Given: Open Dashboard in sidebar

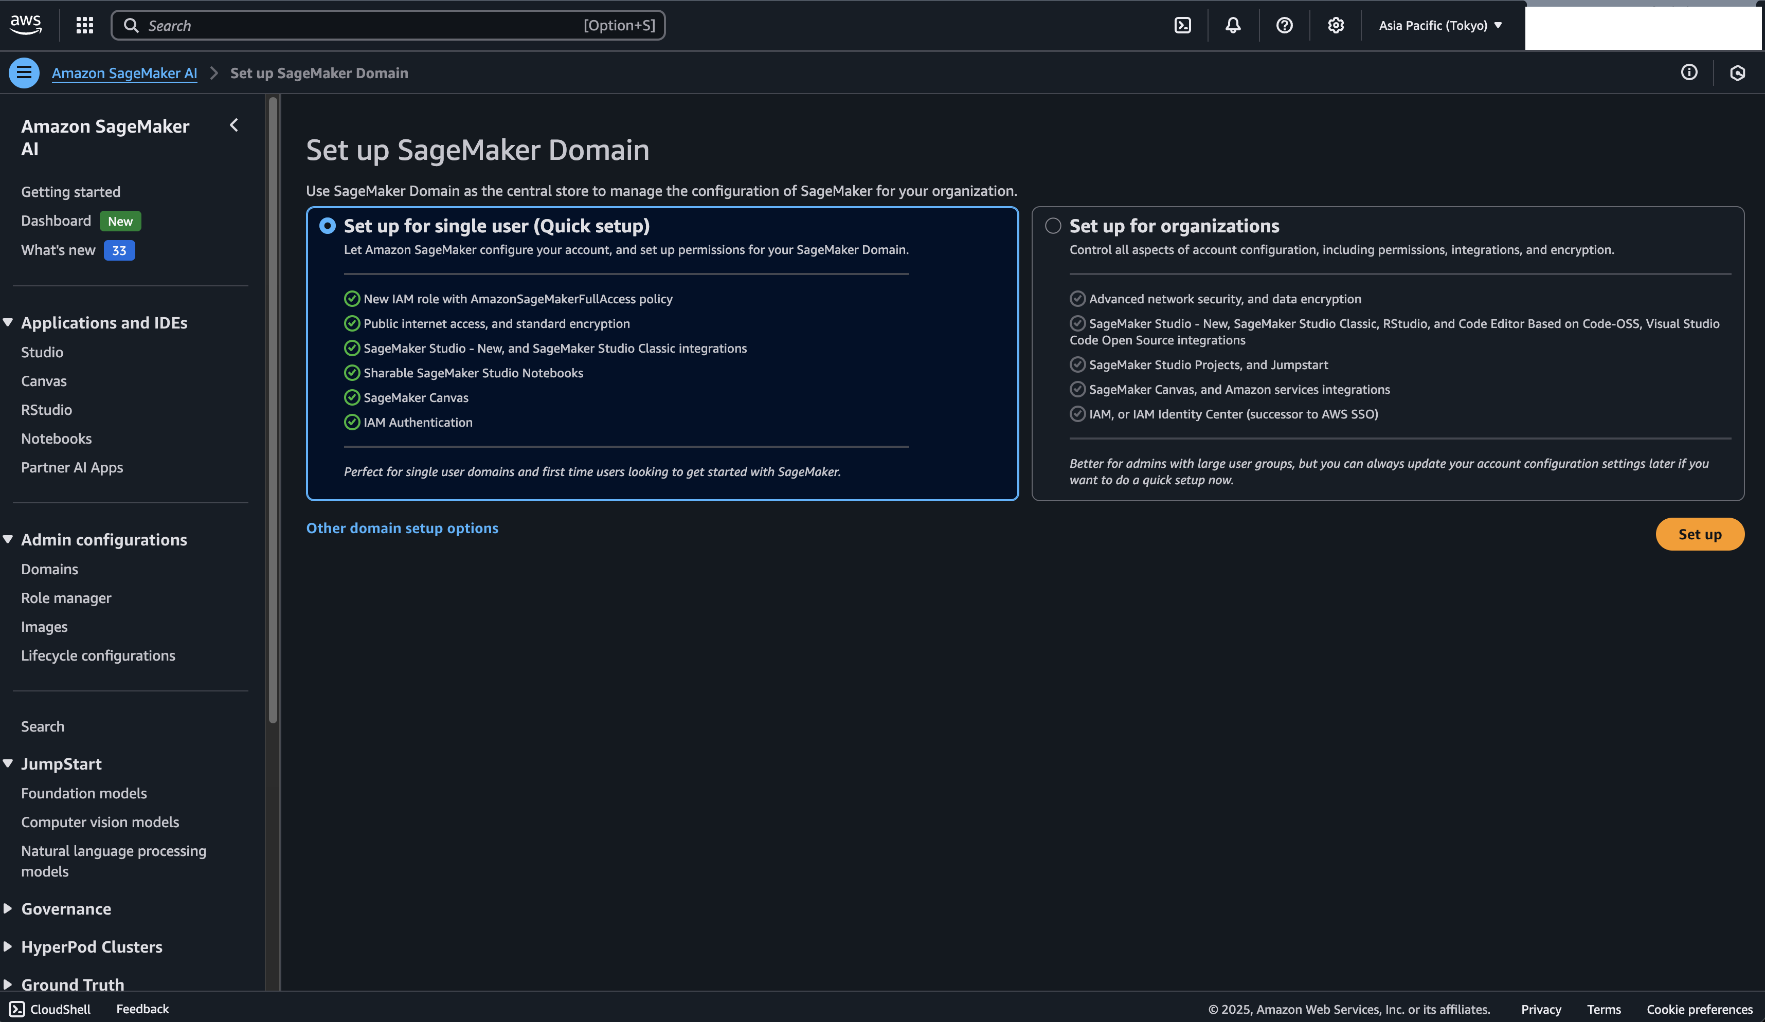Looking at the screenshot, I should 56,221.
